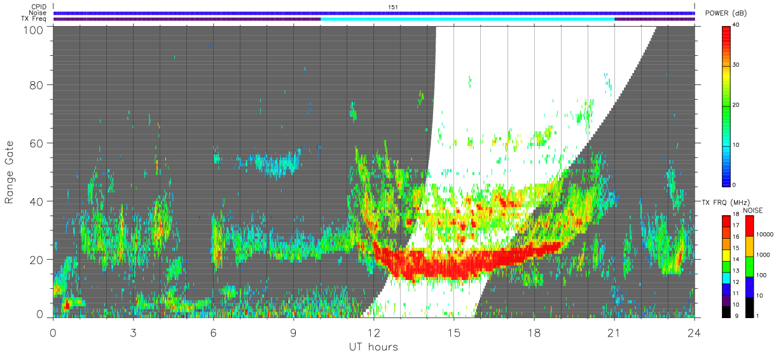Screen dimensions: 781x360
Task: Click the '100' Range Gate tick label
Action: coord(33,30)
